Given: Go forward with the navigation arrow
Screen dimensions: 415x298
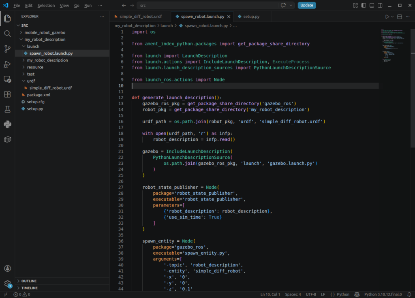Looking at the screenshot, I should click(x=132, y=5).
